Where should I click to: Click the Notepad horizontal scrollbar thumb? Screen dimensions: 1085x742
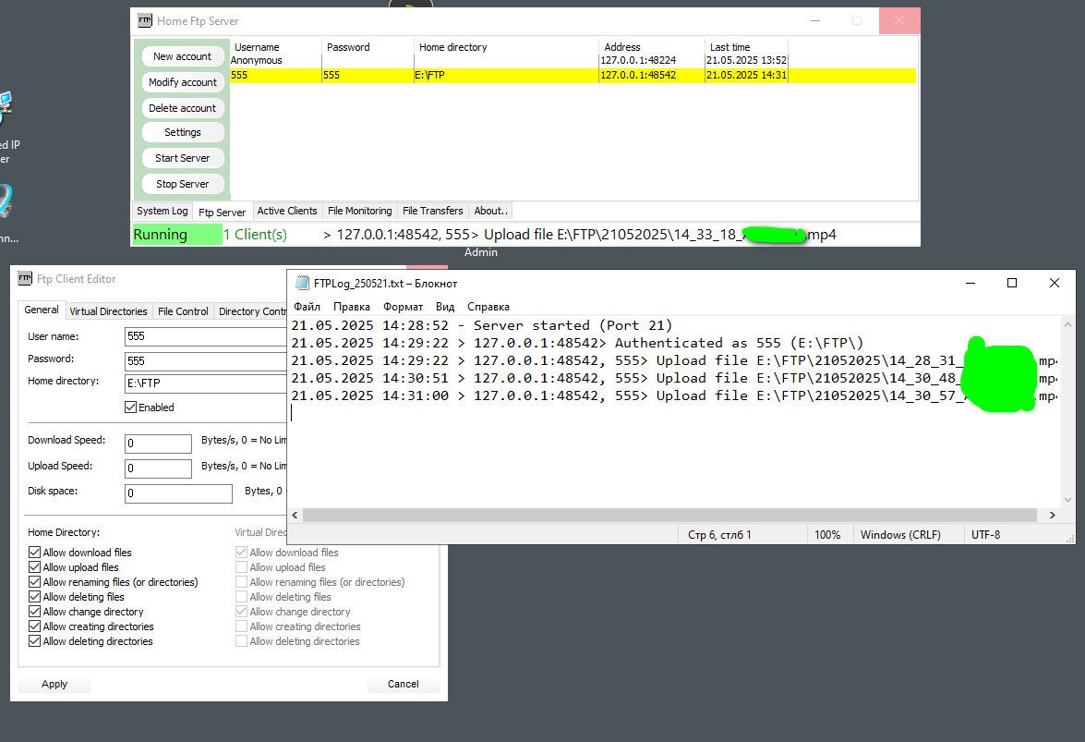click(x=669, y=515)
